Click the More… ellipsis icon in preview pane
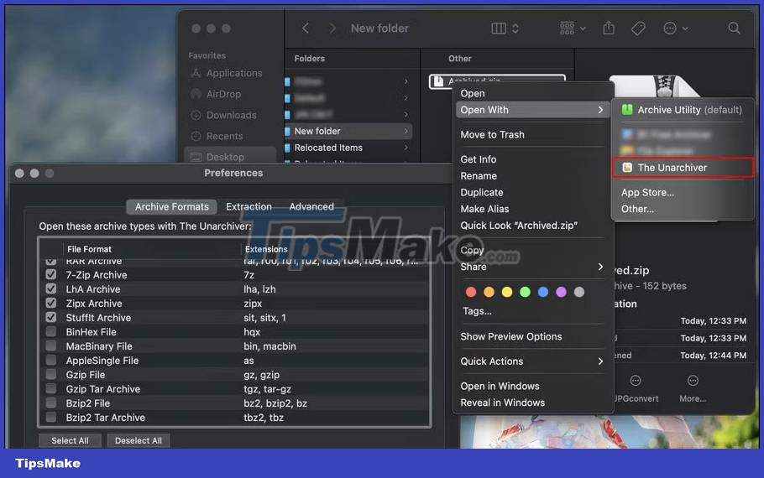Image resolution: width=764 pixels, height=478 pixels. (693, 381)
